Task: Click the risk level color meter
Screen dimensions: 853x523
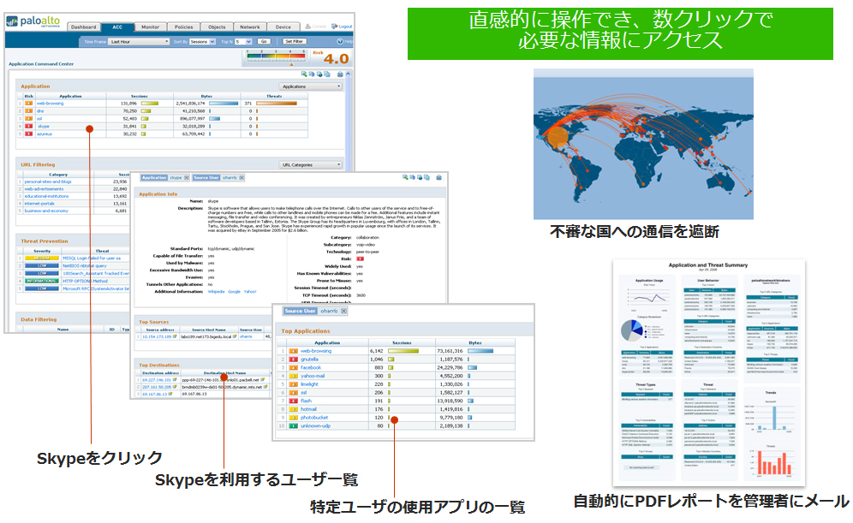Action: tap(276, 56)
